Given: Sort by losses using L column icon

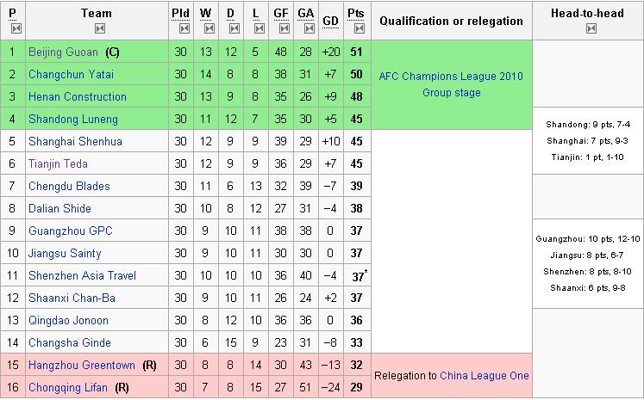Looking at the screenshot, I should point(259,28).
